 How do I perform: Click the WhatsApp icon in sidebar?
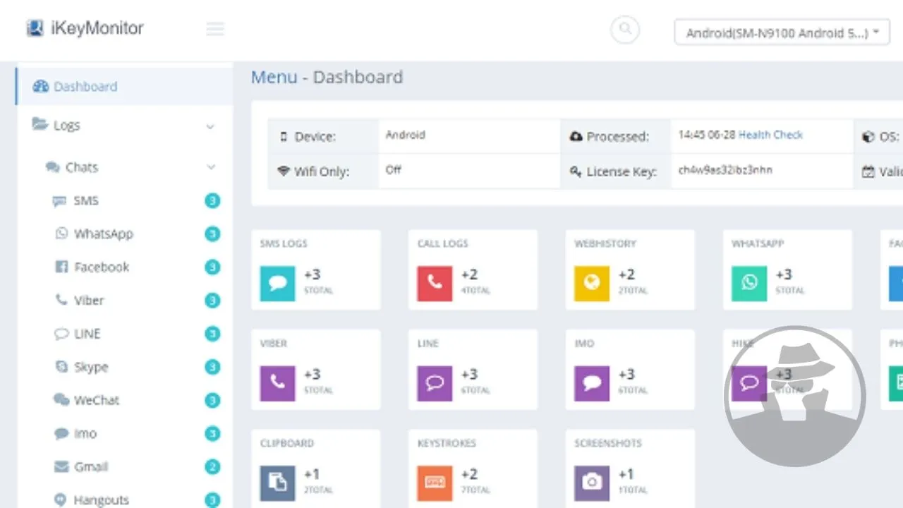click(x=61, y=234)
